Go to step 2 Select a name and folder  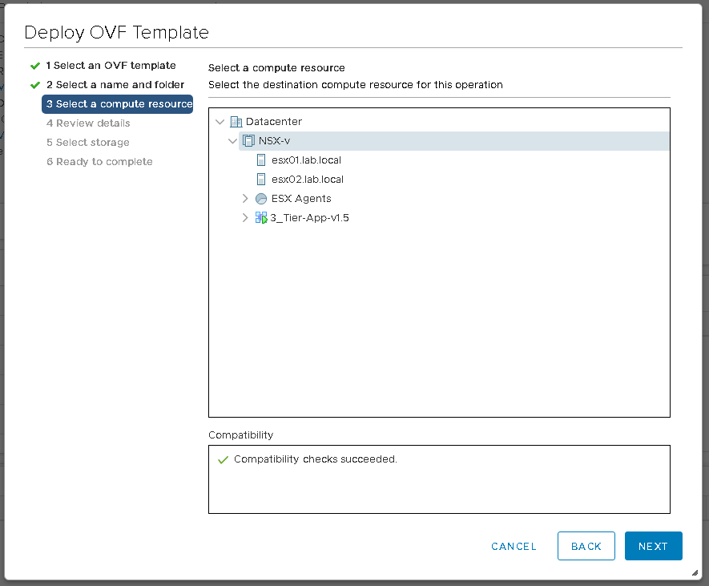tap(115, 85)
